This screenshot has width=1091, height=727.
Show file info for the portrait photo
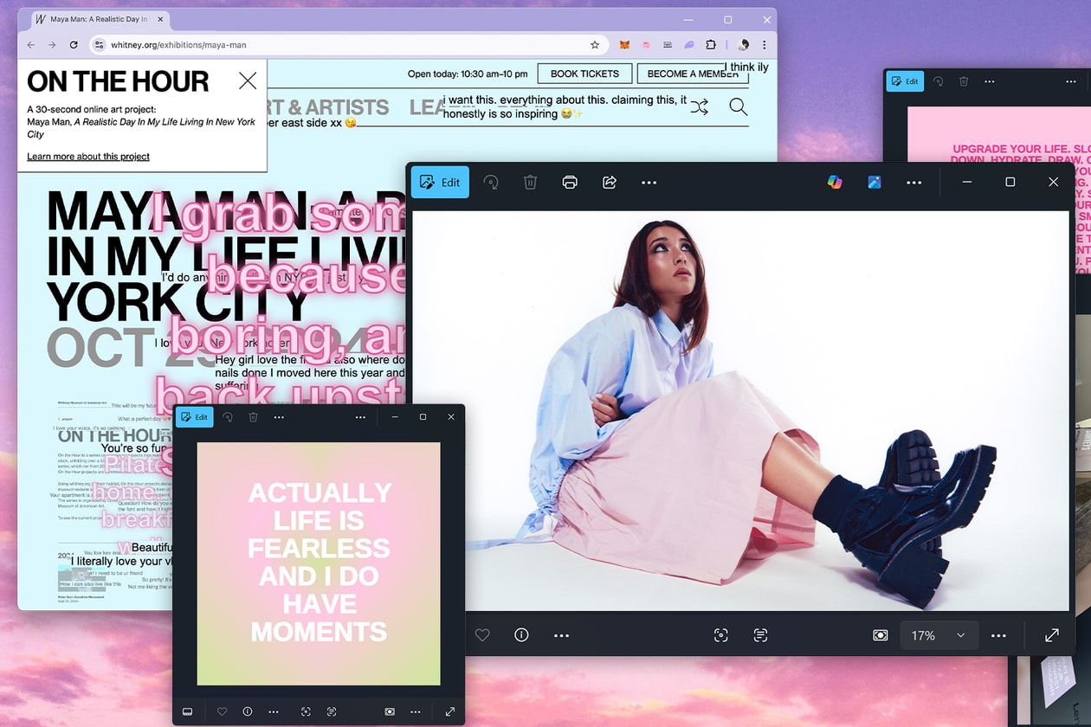[x=521, y=635]
